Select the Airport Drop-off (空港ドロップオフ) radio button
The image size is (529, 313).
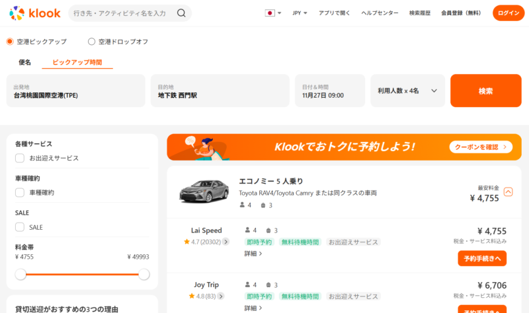pos(92,42)
